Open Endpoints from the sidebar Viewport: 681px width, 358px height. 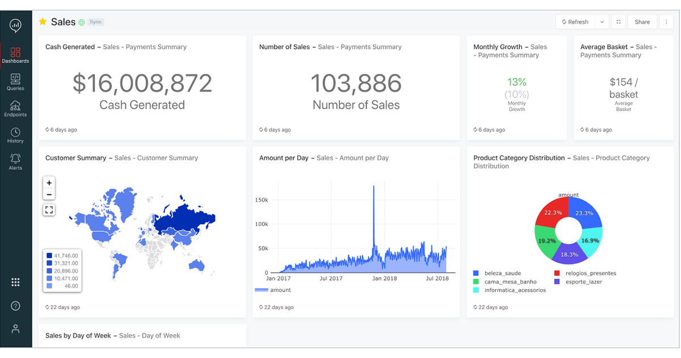[15, 108]
